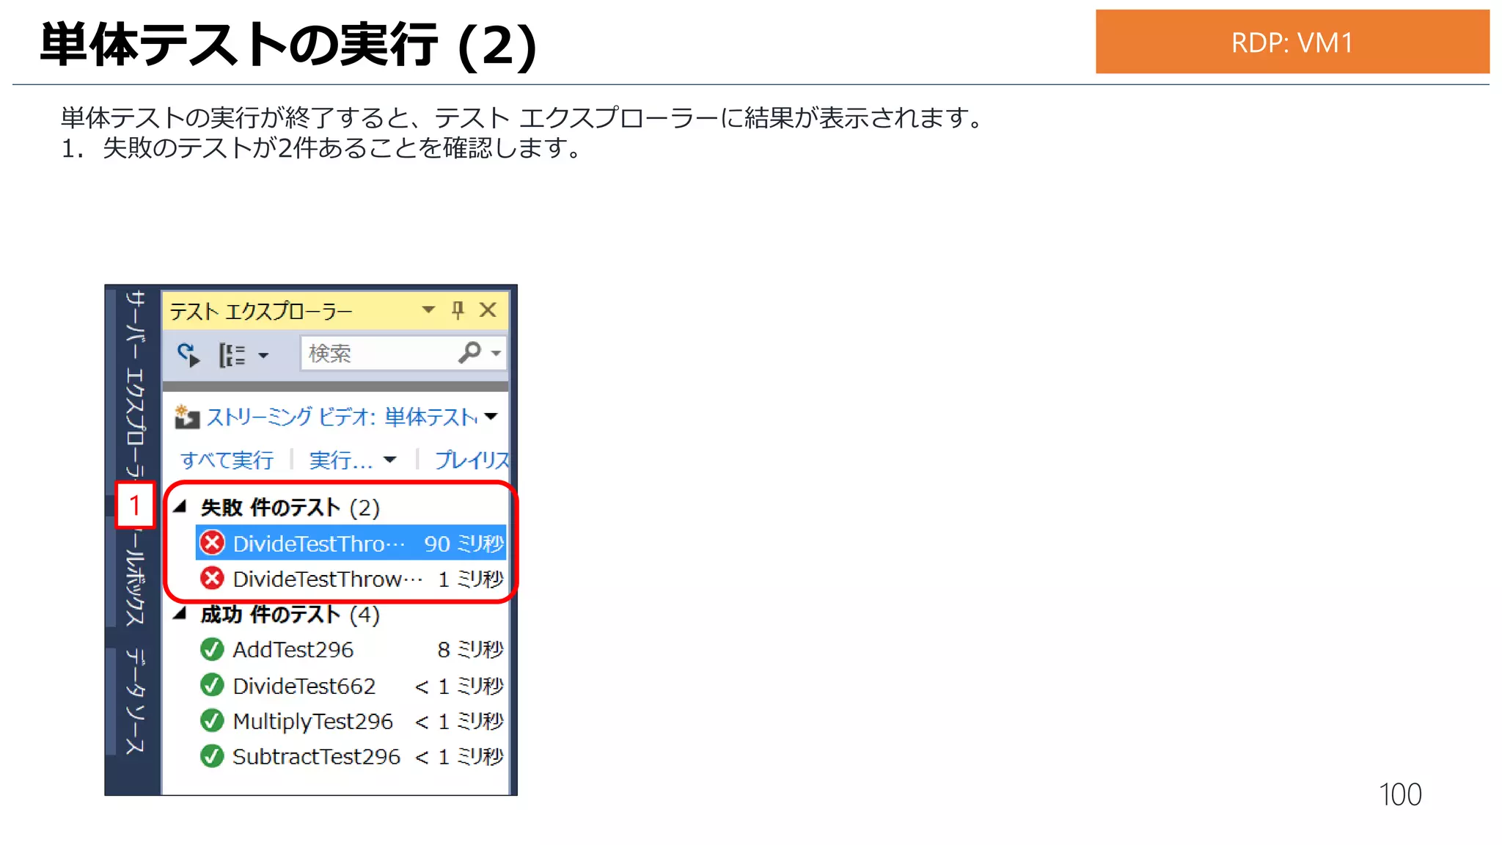1502x845 pixels.
Task: Expand the streaming video dropdown arrow
Action: pyautogui.click(x=491, y=417)
